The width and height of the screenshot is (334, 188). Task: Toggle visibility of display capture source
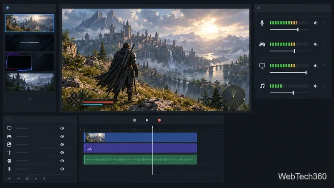coord(62,128)
